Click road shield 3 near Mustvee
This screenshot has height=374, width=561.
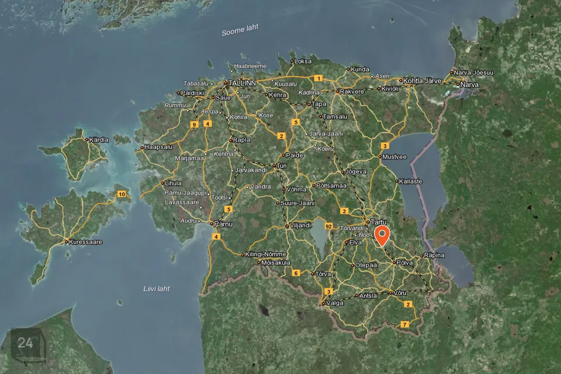tap(385, 146)
